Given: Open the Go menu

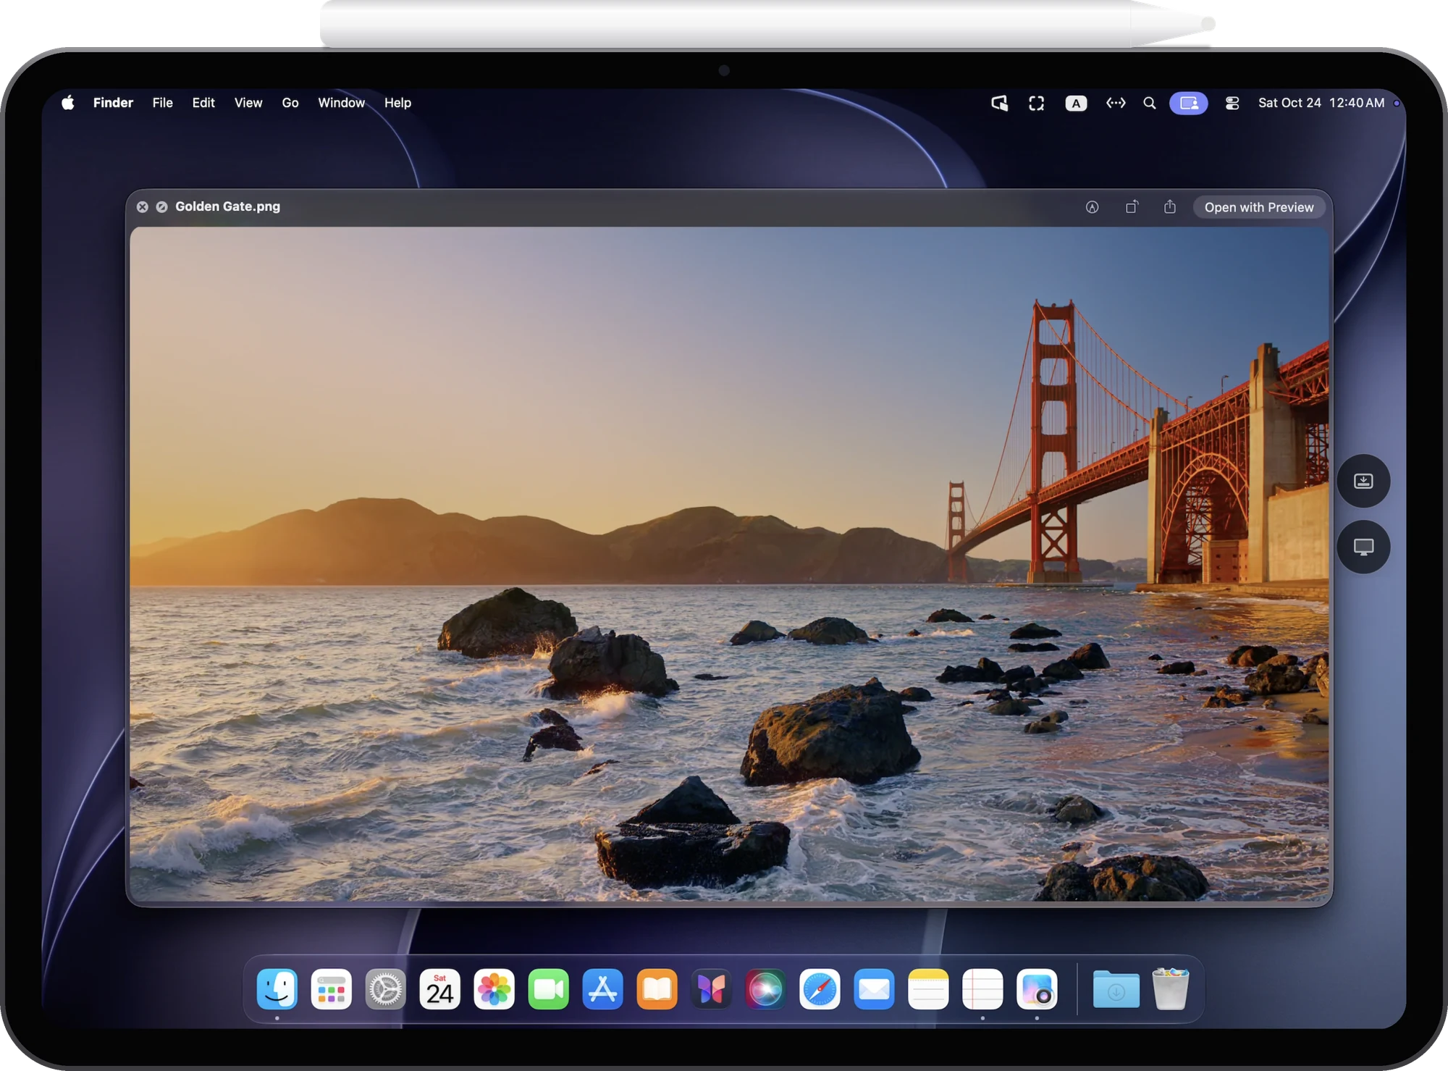Looking at the screenshot, I should point(290,103).
